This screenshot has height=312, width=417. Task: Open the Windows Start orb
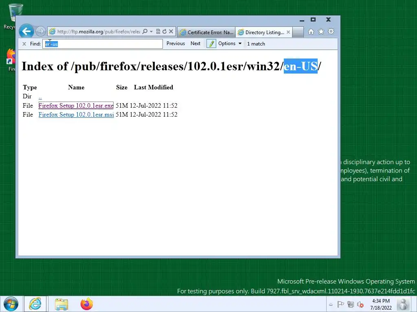point(11,304)
